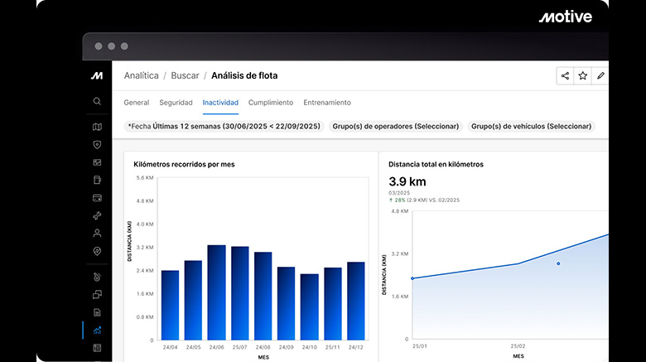Click the Analítica breadcrumb link
Image resolution: width=646 pixels, height=362 pixels.
coord(141,75)
